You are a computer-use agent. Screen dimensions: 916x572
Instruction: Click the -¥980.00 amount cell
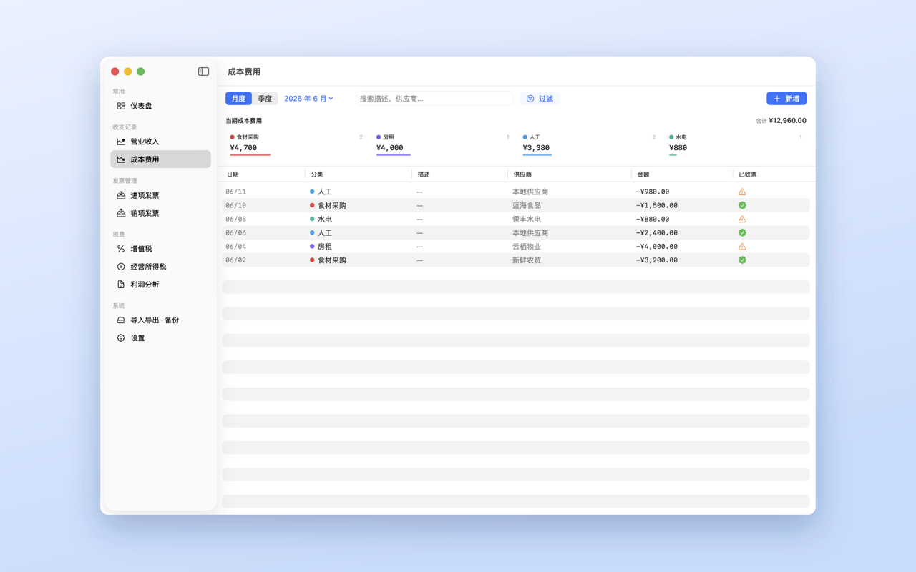(x=653, y=192)
